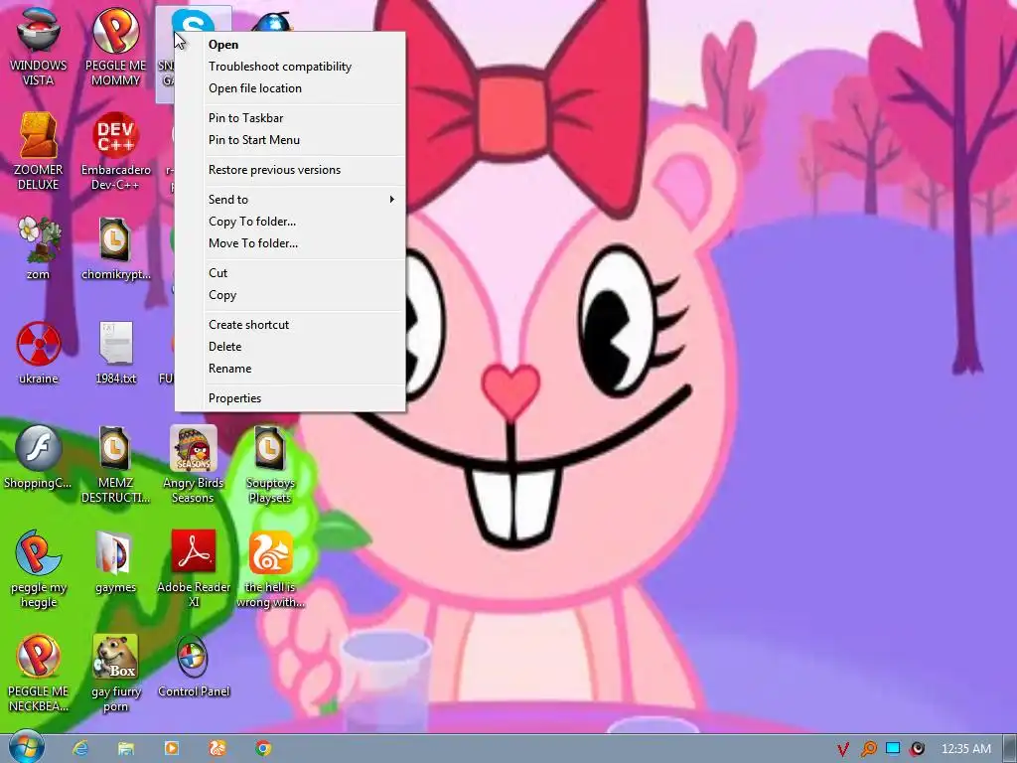Expand the Send to submenu

pyautogui.click(x=290, y=199)
